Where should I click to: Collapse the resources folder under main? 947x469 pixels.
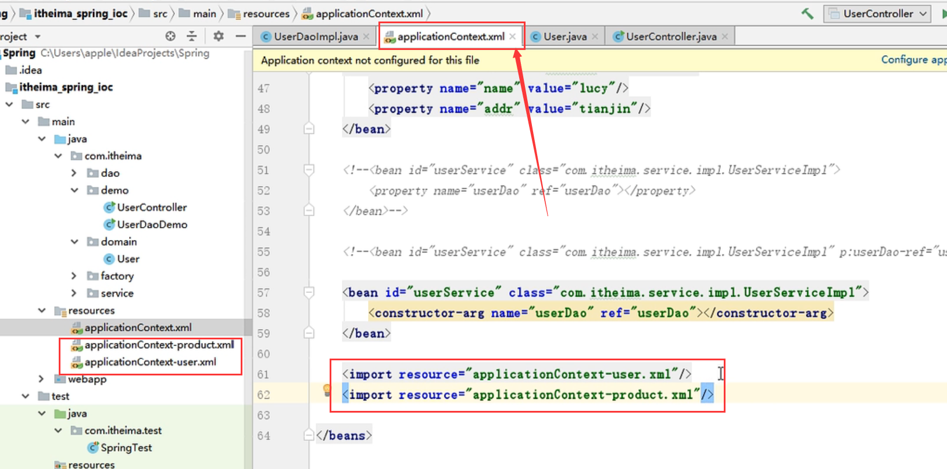pos(42,310)
